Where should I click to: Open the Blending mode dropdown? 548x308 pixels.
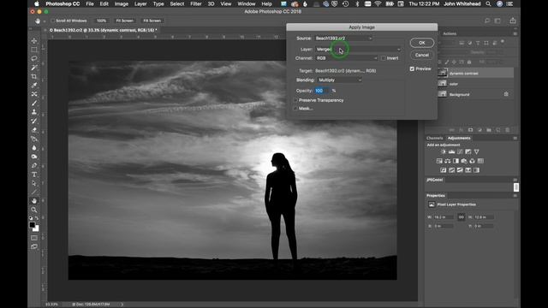click(339, 80)
